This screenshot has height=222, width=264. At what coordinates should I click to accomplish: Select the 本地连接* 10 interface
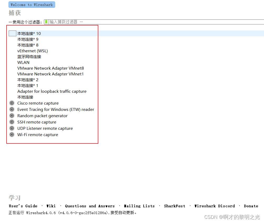pyautogui.click(x=29, y=33)
